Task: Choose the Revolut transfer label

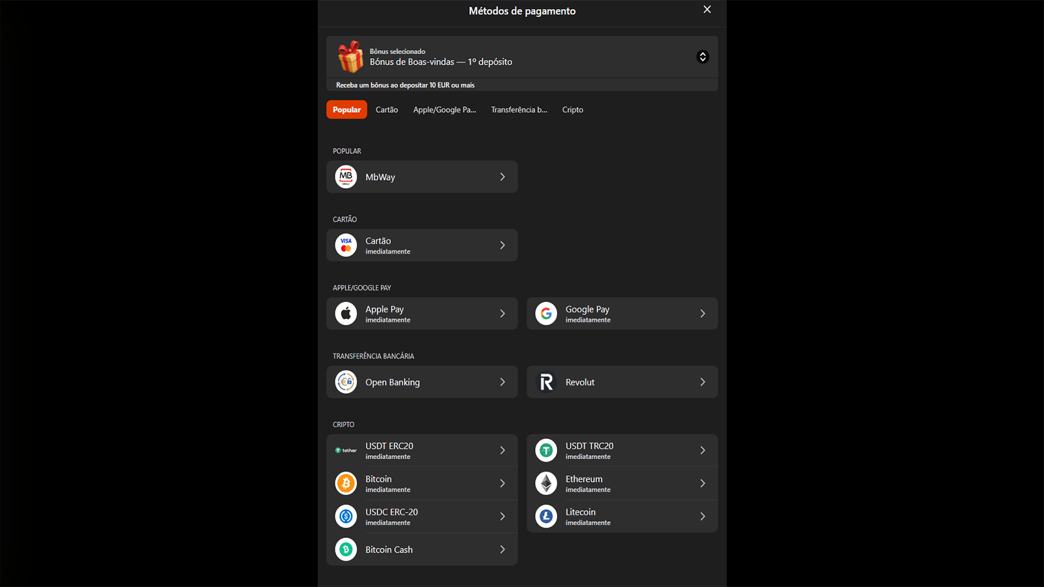Action: (x=580, y=382)
